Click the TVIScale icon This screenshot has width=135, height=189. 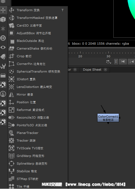(12, 148)
